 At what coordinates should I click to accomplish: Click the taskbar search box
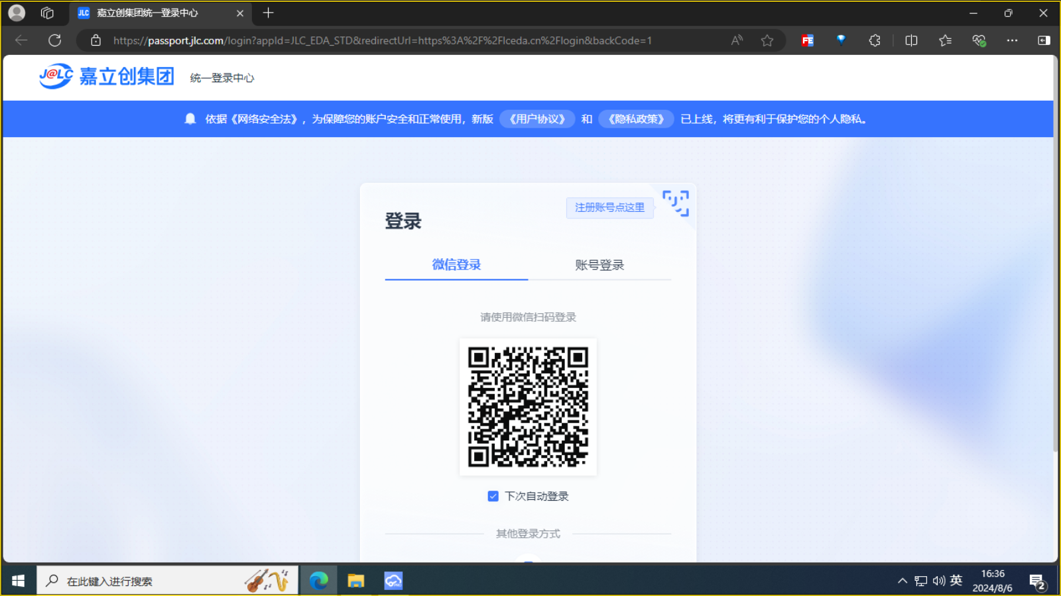[167, 581]
